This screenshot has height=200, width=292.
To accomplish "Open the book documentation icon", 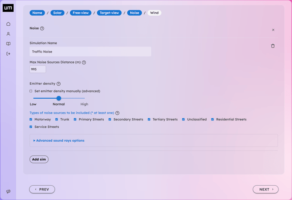I will pyautogui.click(x=8, y=44).
